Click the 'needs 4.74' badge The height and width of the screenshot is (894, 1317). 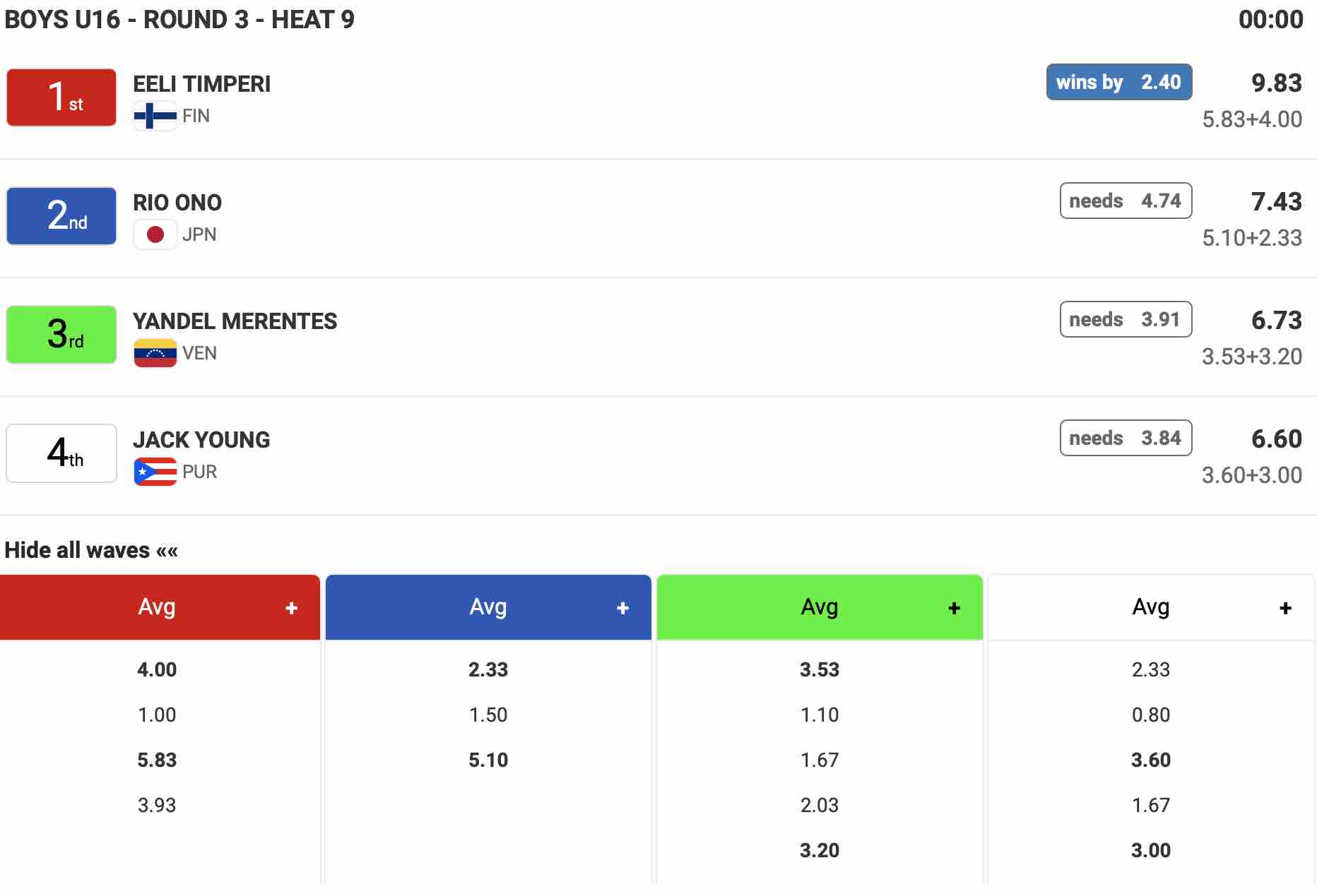click(x=1125, y=201)
